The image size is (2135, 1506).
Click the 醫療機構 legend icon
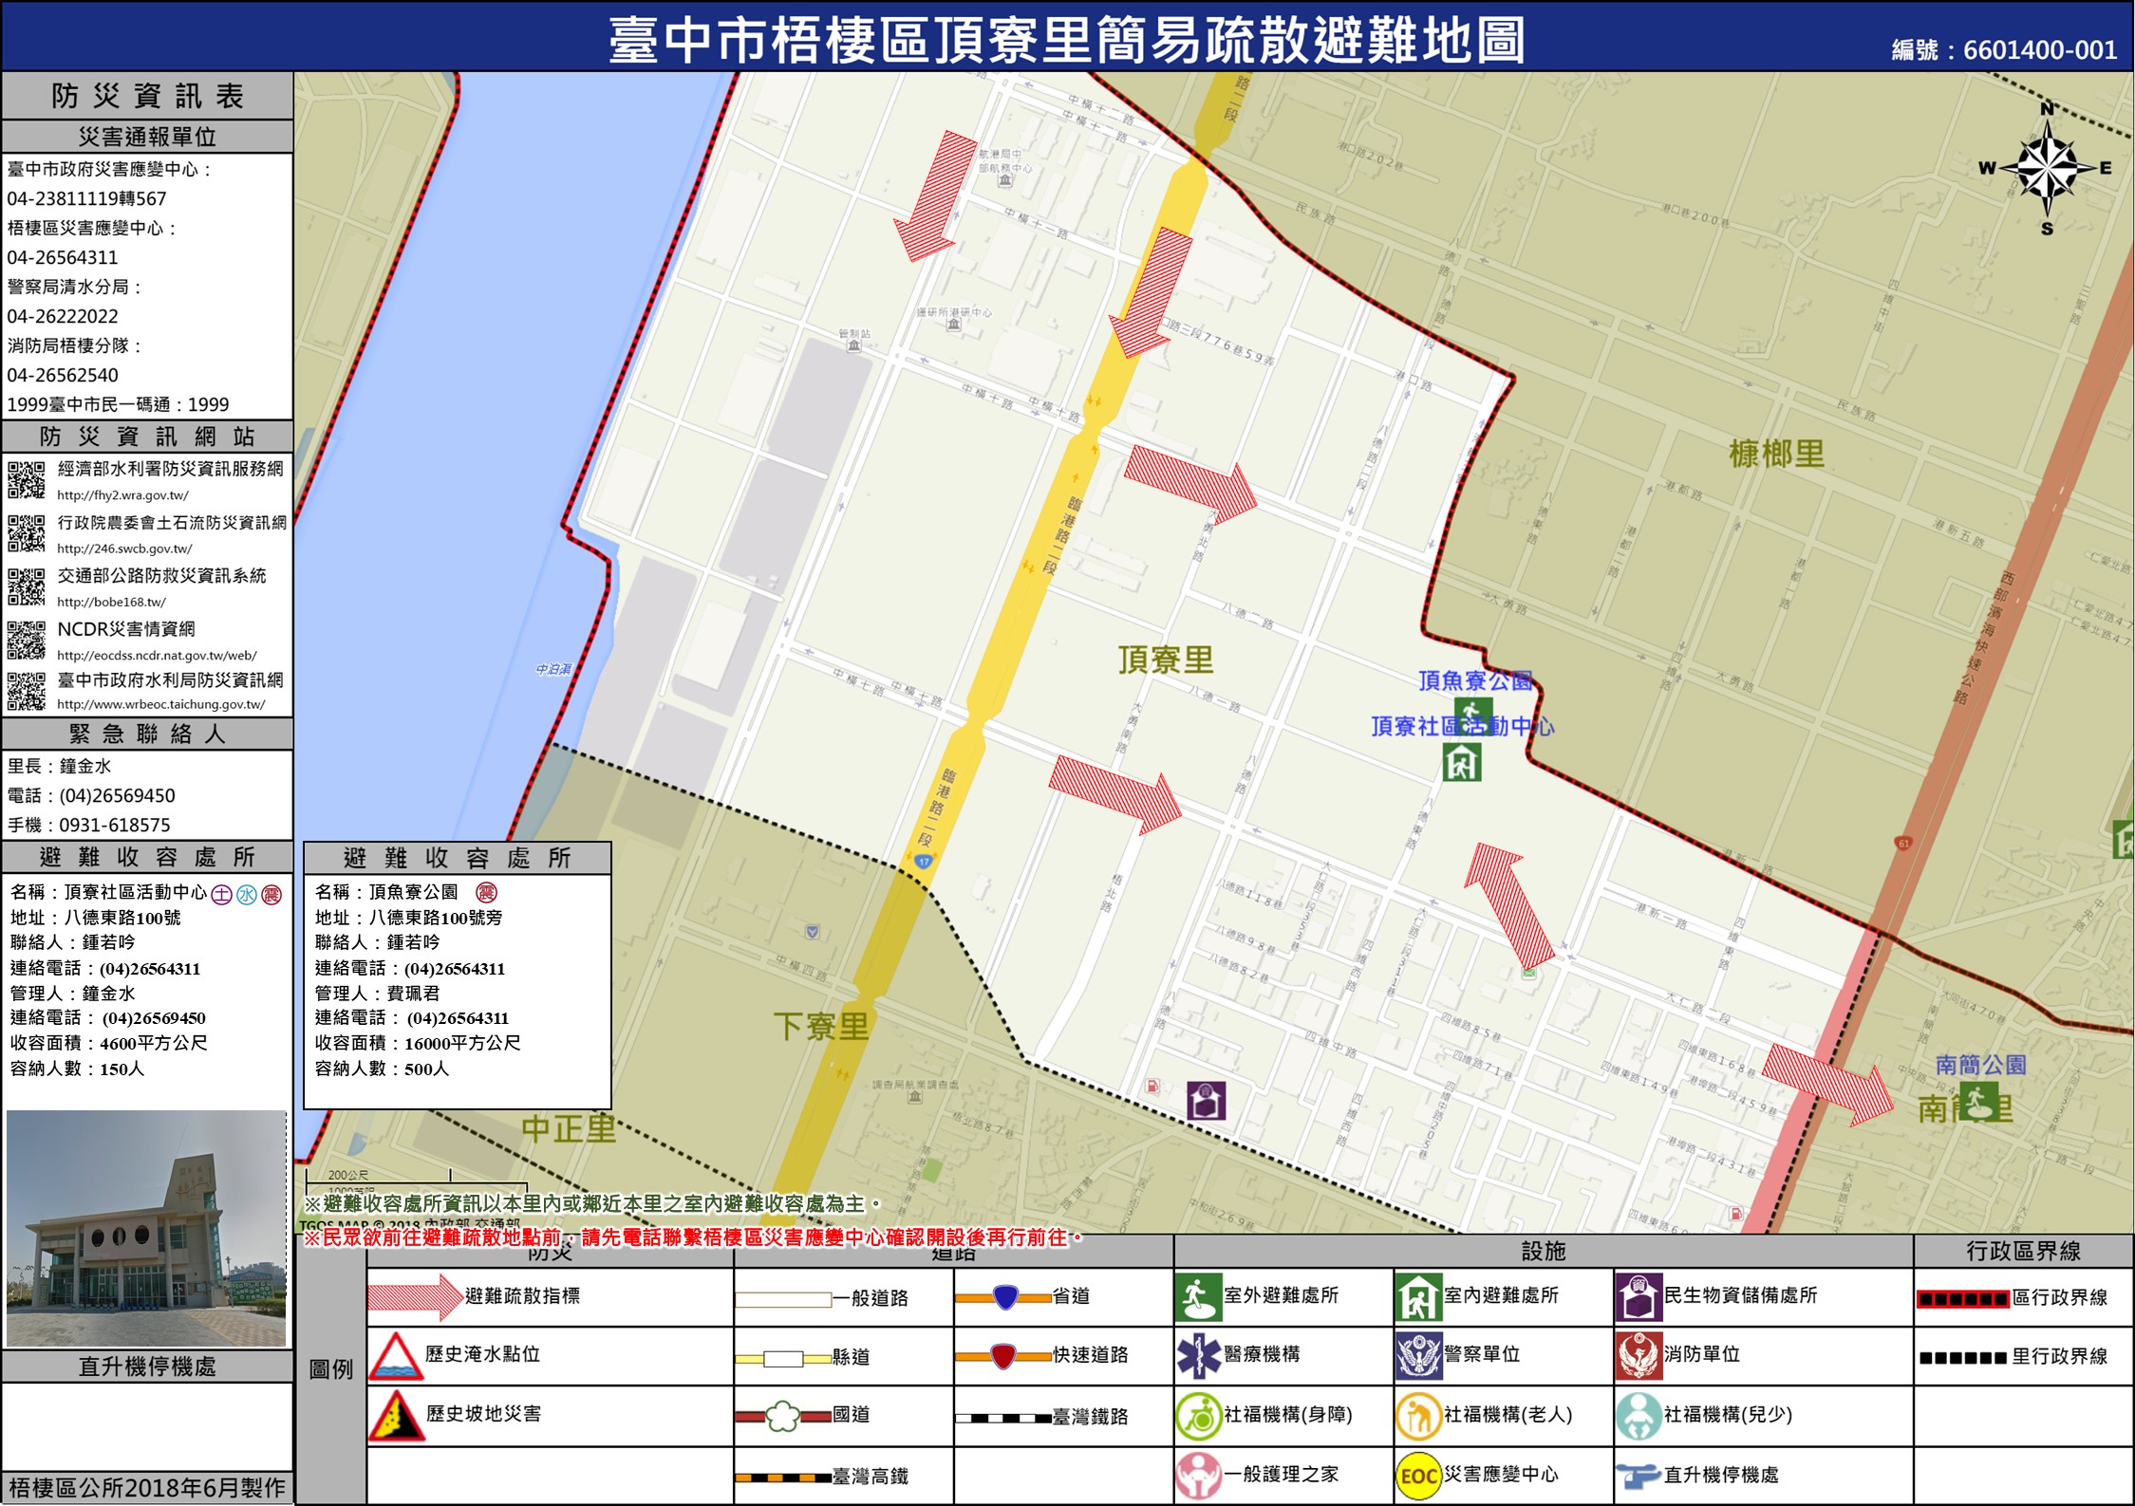tap(1198, 1355)
